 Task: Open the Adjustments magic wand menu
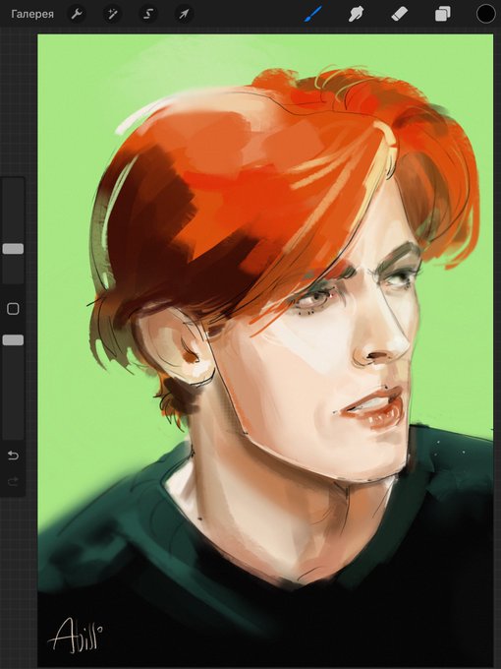(x=112, y=14)
